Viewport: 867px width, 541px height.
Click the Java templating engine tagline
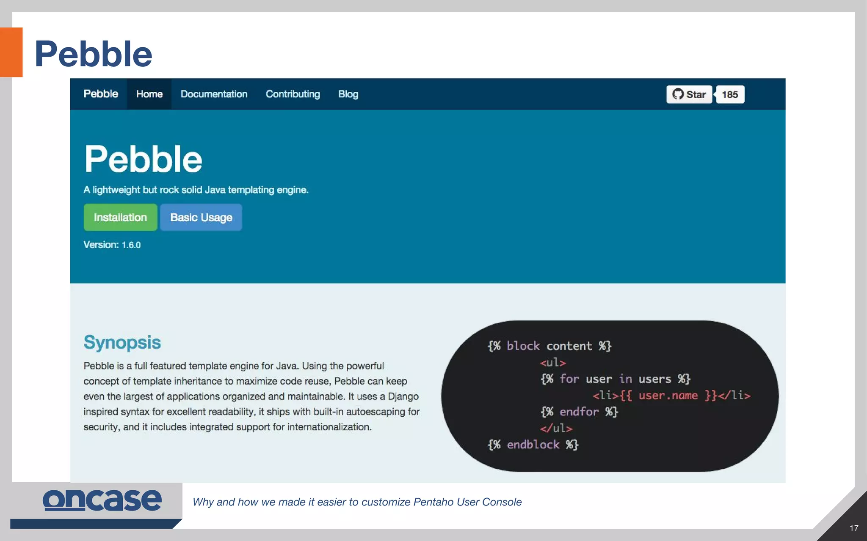click(196, 190)
